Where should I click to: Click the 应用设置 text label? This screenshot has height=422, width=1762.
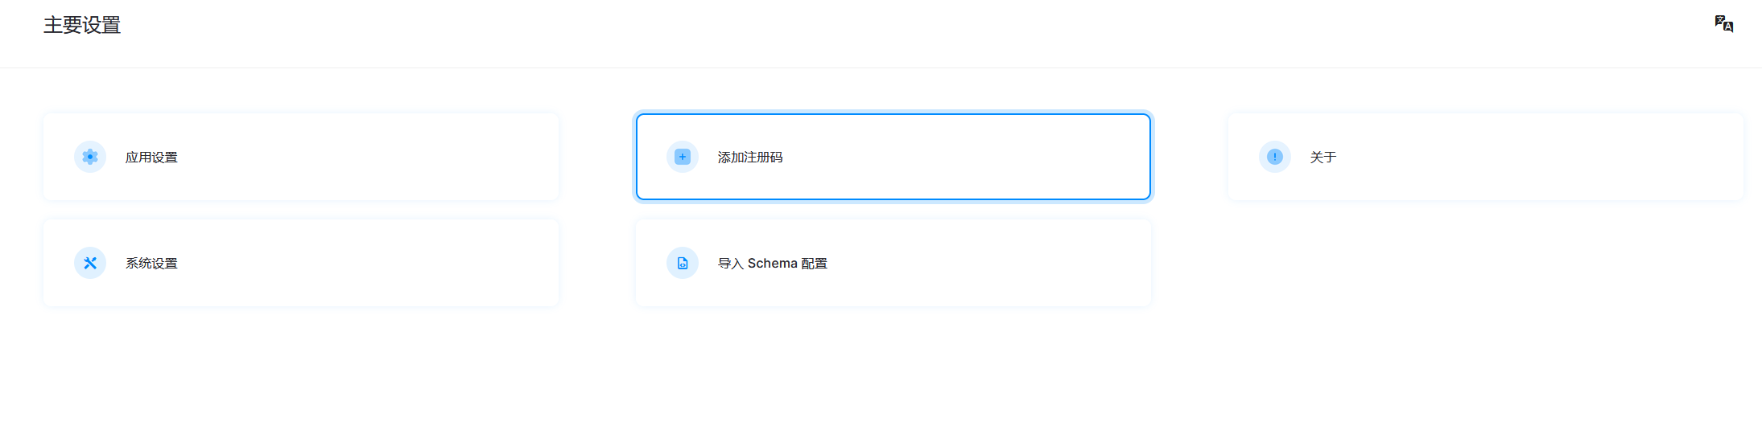click(x=151, y=158)
